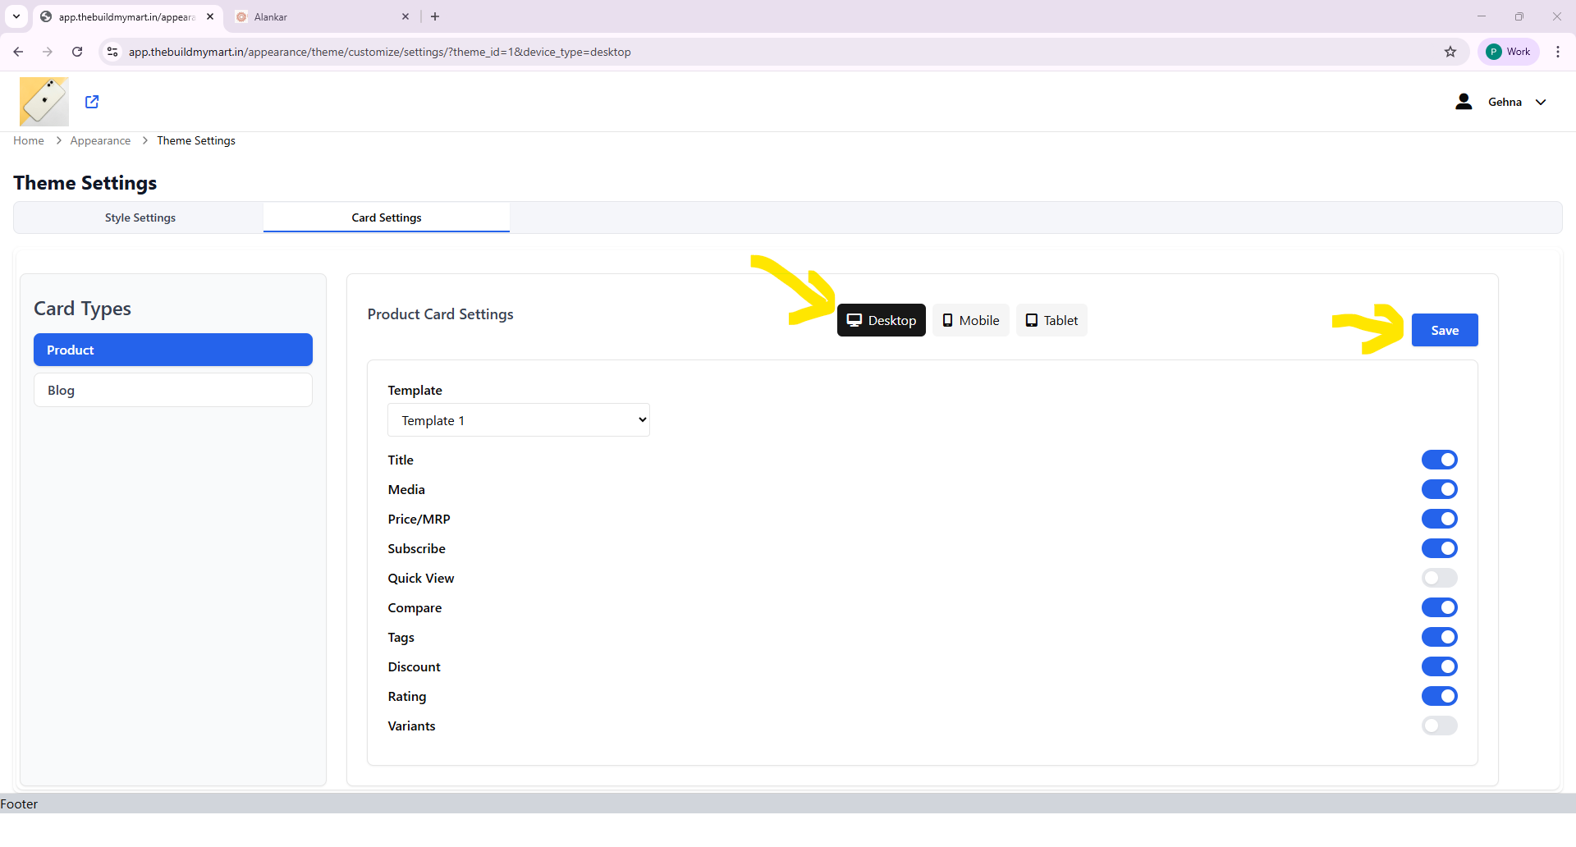Switch to Style Settings tab

pyautogui.click(x=140, y=217)
